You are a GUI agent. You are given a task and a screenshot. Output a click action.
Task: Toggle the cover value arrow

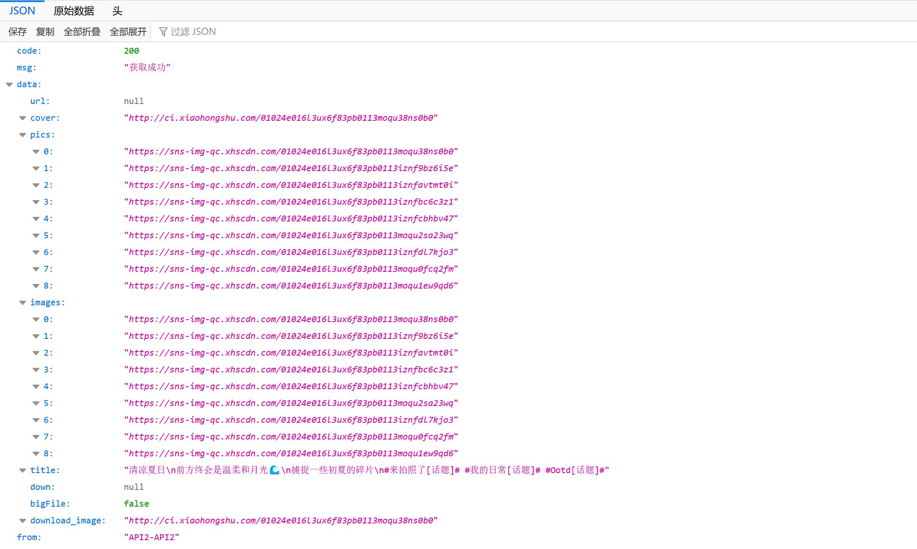pyautogui.click(x=23, y=118)
